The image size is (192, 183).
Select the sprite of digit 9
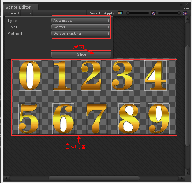pyautogui.click(x=159, y=119)
